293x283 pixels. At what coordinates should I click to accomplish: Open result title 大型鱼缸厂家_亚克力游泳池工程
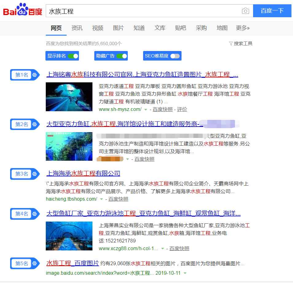tap(143, 213)
